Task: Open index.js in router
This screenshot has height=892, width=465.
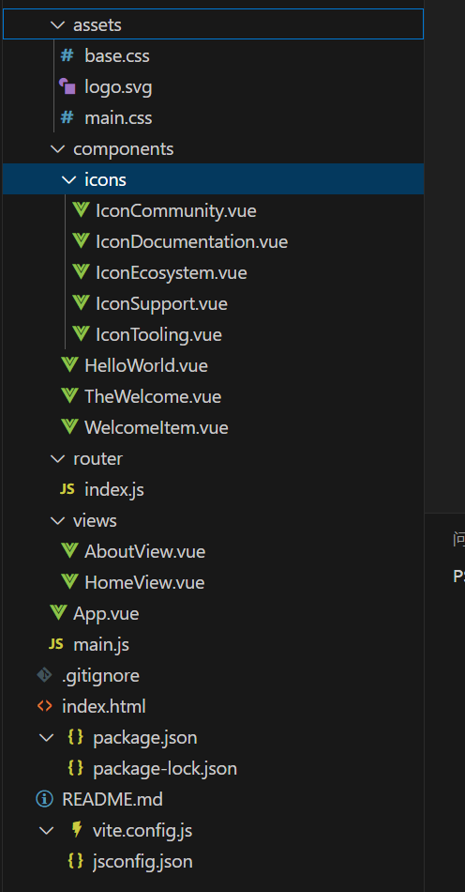Action: 114,490
